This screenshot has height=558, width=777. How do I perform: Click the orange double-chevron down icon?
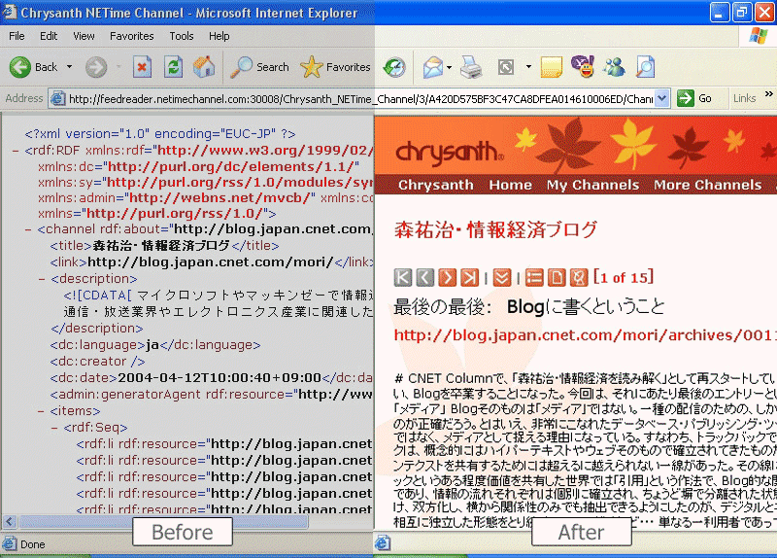pos(501,277)
